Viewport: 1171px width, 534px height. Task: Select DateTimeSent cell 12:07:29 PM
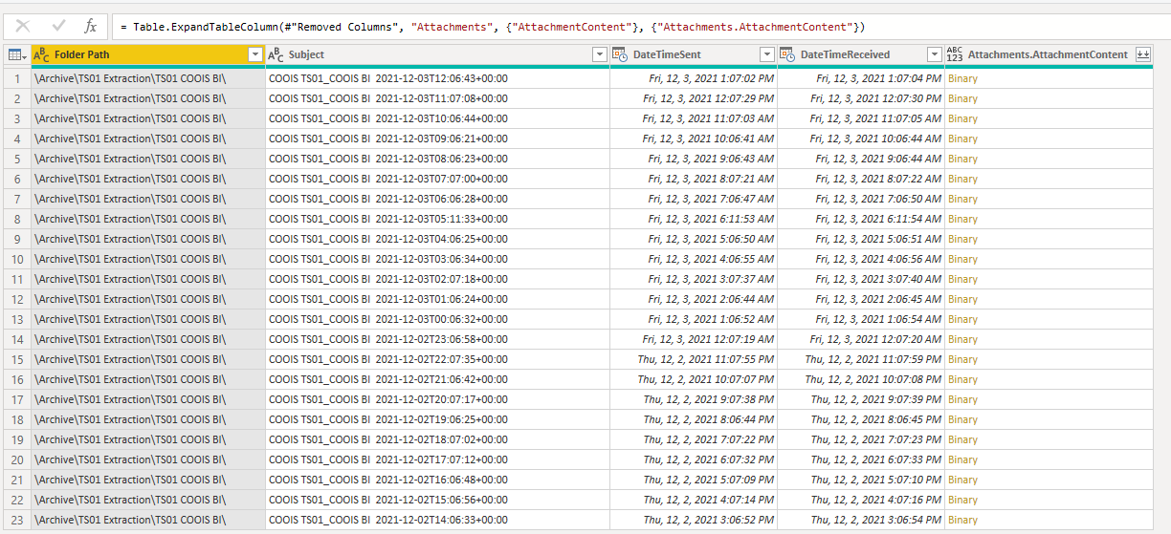694,99
